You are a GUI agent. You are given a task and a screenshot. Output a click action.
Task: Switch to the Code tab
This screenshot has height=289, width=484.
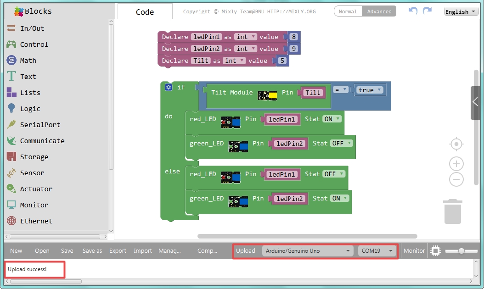coord(145,12)
